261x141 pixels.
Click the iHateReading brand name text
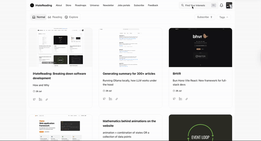pyautogui.click(x=44, y=5)
